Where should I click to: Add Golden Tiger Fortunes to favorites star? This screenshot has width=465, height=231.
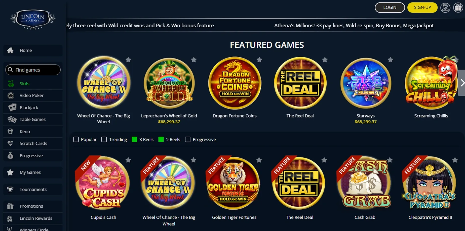coord(259,160)
